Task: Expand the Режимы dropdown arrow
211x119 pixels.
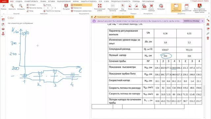Action: [4, 14]
